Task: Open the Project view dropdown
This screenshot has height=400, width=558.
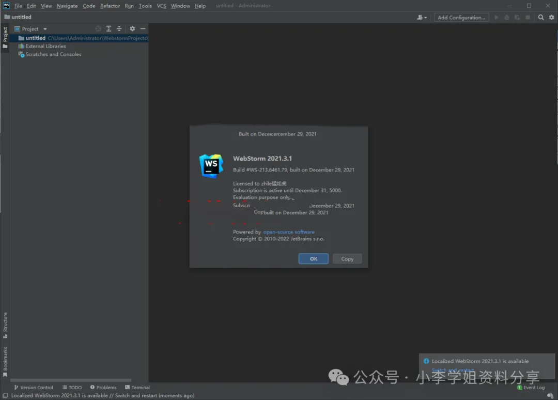Action: click(30, 28)
